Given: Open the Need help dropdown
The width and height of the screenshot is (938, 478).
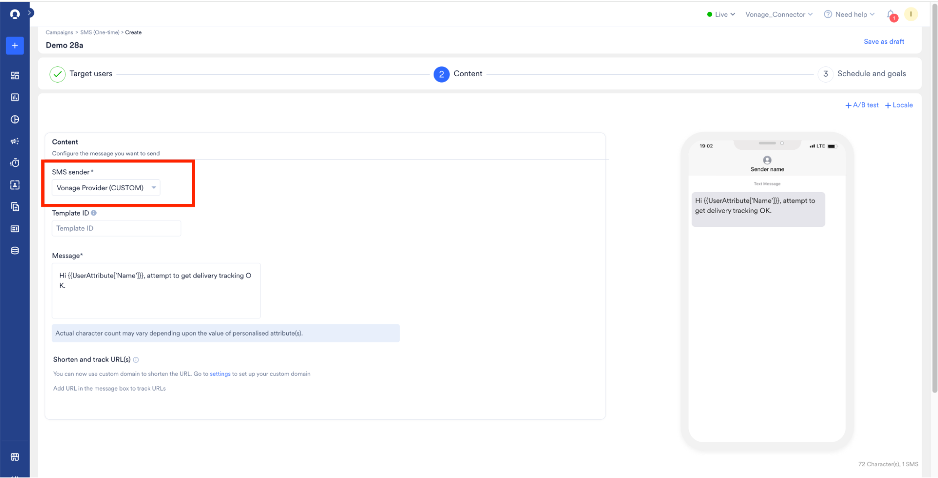Looking at the screenshot, I should pyautogui.click(x=850, y=15).
